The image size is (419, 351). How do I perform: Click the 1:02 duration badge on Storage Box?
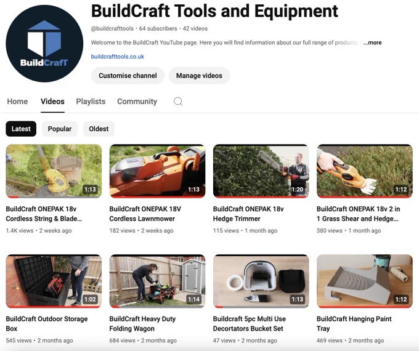90,299
